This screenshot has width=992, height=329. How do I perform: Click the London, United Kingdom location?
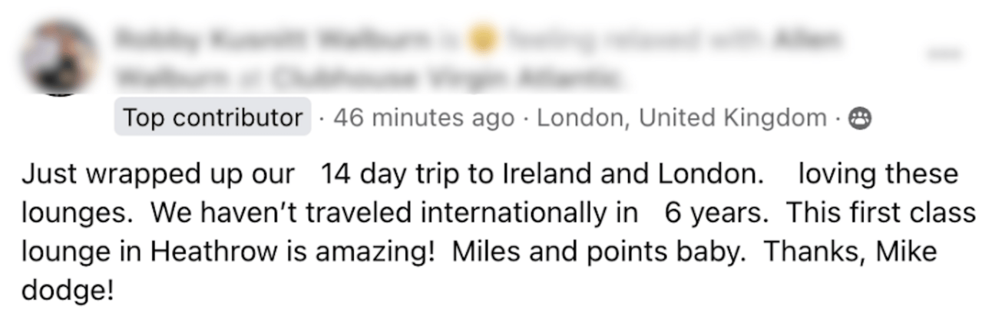pos(682,118)
